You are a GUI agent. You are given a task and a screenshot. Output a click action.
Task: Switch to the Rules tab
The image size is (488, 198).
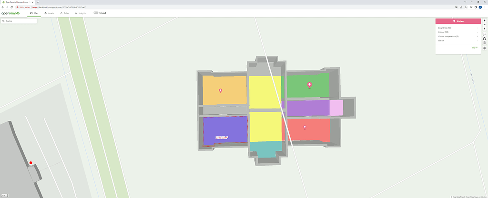64,13
